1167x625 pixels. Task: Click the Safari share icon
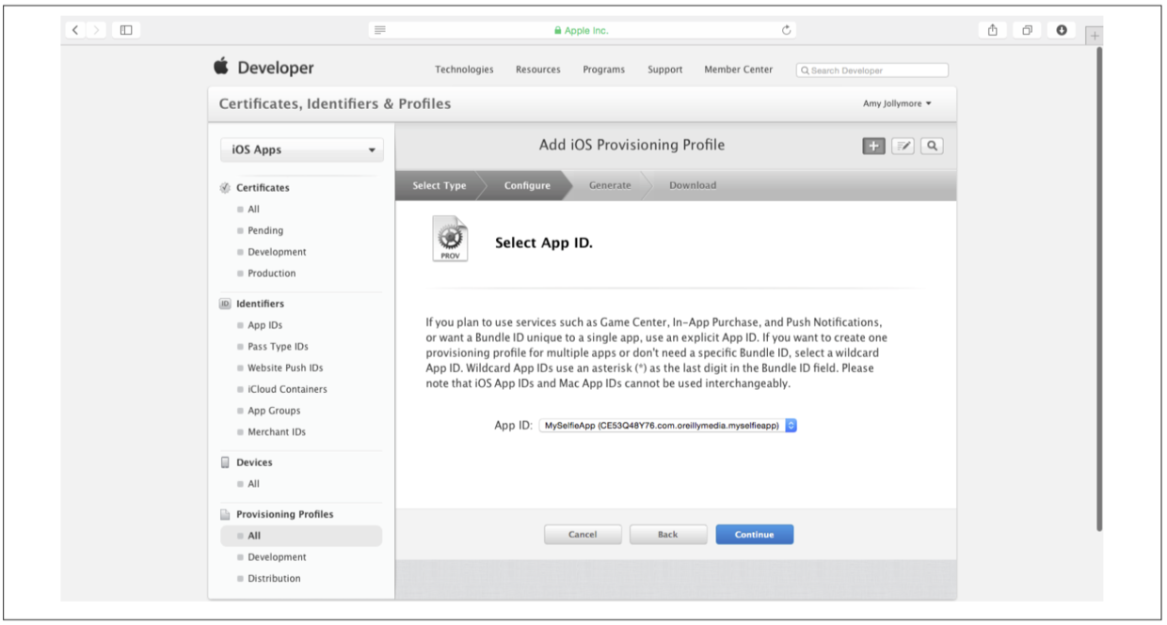992,30
